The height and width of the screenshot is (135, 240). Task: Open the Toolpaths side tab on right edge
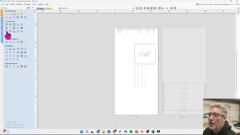tap(238, 11)
